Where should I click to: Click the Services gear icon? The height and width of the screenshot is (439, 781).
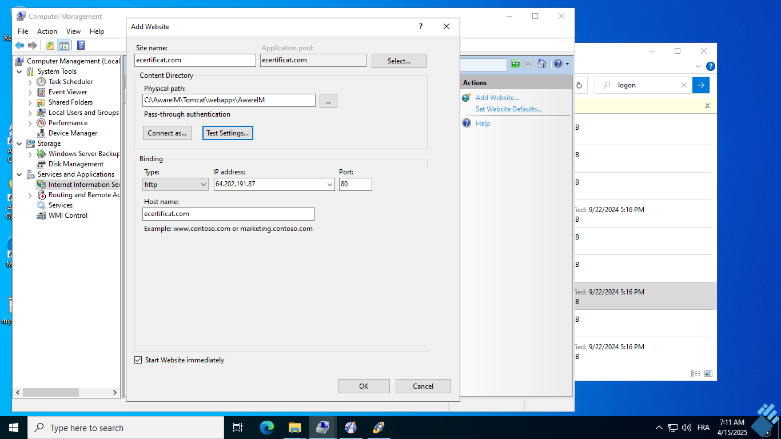click(41, 205)
